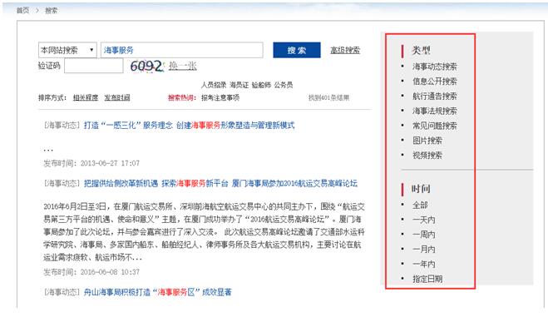Filter time range to 一周内
548x317 pixels.
coord(423,235)
